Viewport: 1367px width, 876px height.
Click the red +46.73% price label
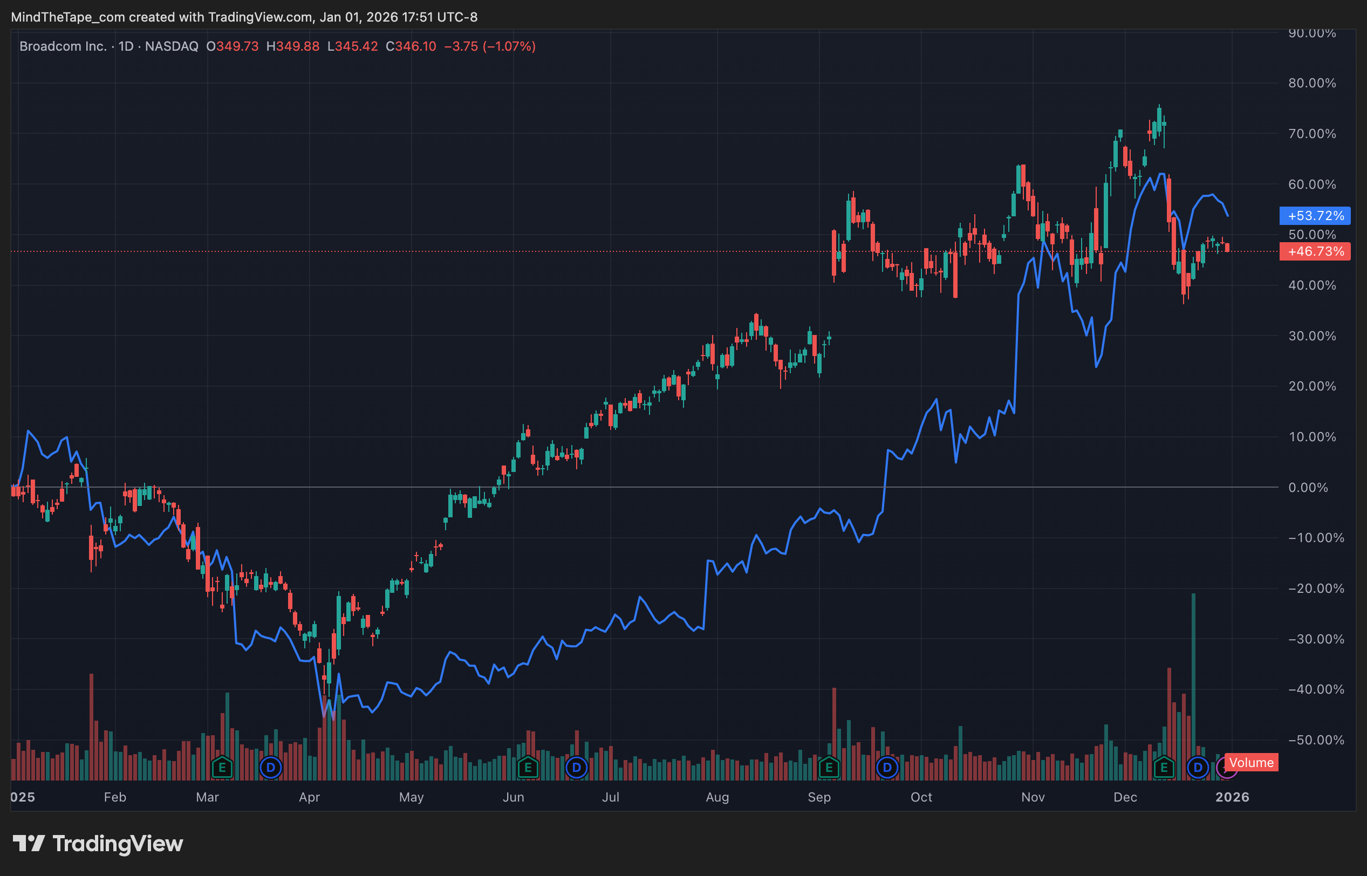1315,251
